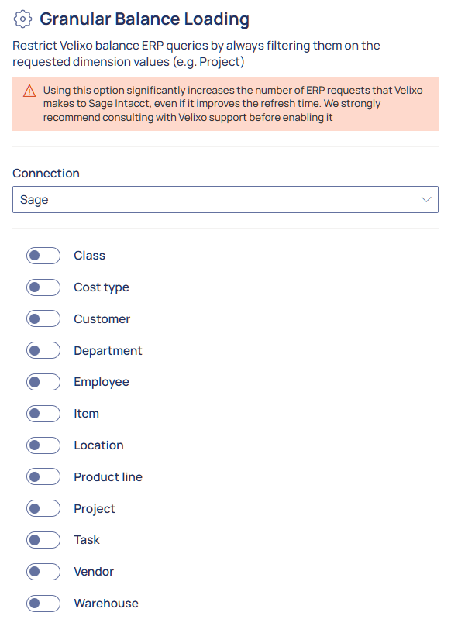Toggle the Item switch

click(43, 414)
